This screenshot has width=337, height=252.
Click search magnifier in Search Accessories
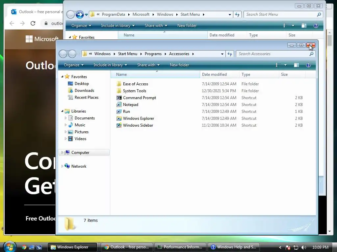click(311, 54)
